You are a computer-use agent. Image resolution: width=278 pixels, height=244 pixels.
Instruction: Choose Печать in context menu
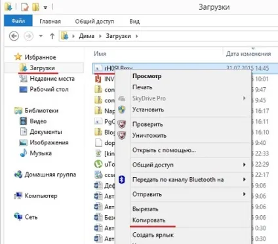tap(142, 87)
